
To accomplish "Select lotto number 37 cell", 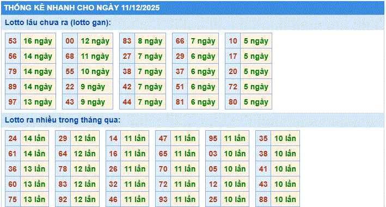I will click(x=180, y=71).
